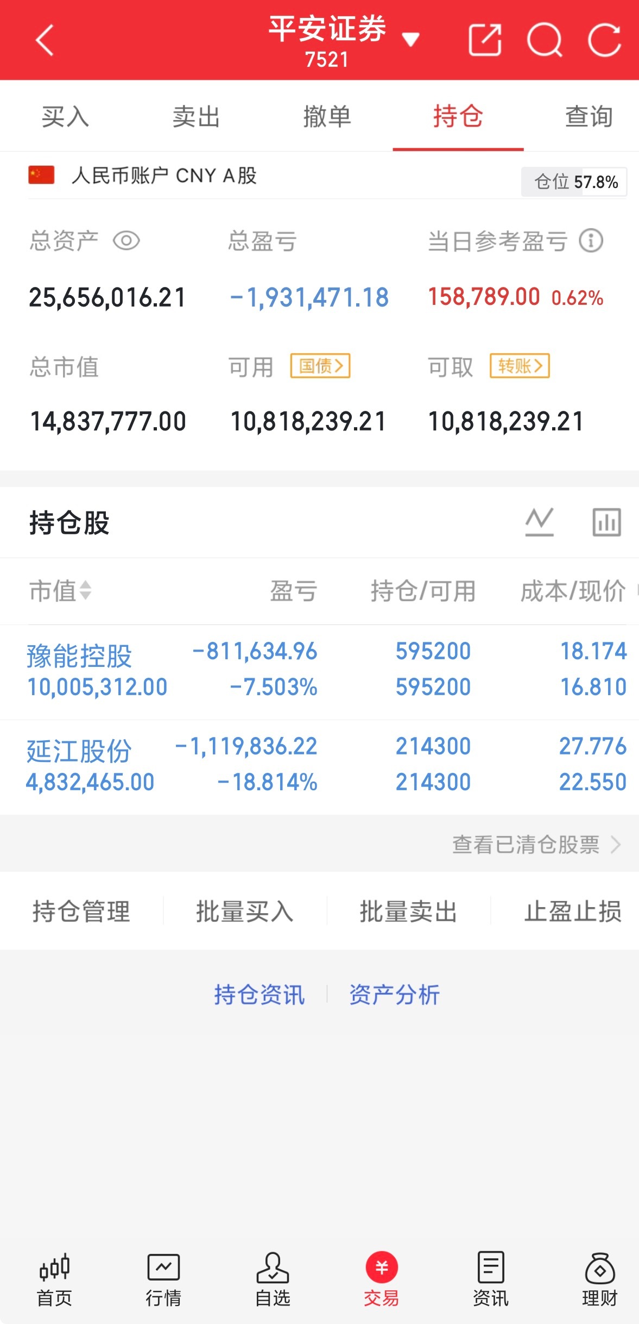Tap the 成本/现价 column header
639x1324 pixels.
573,591
